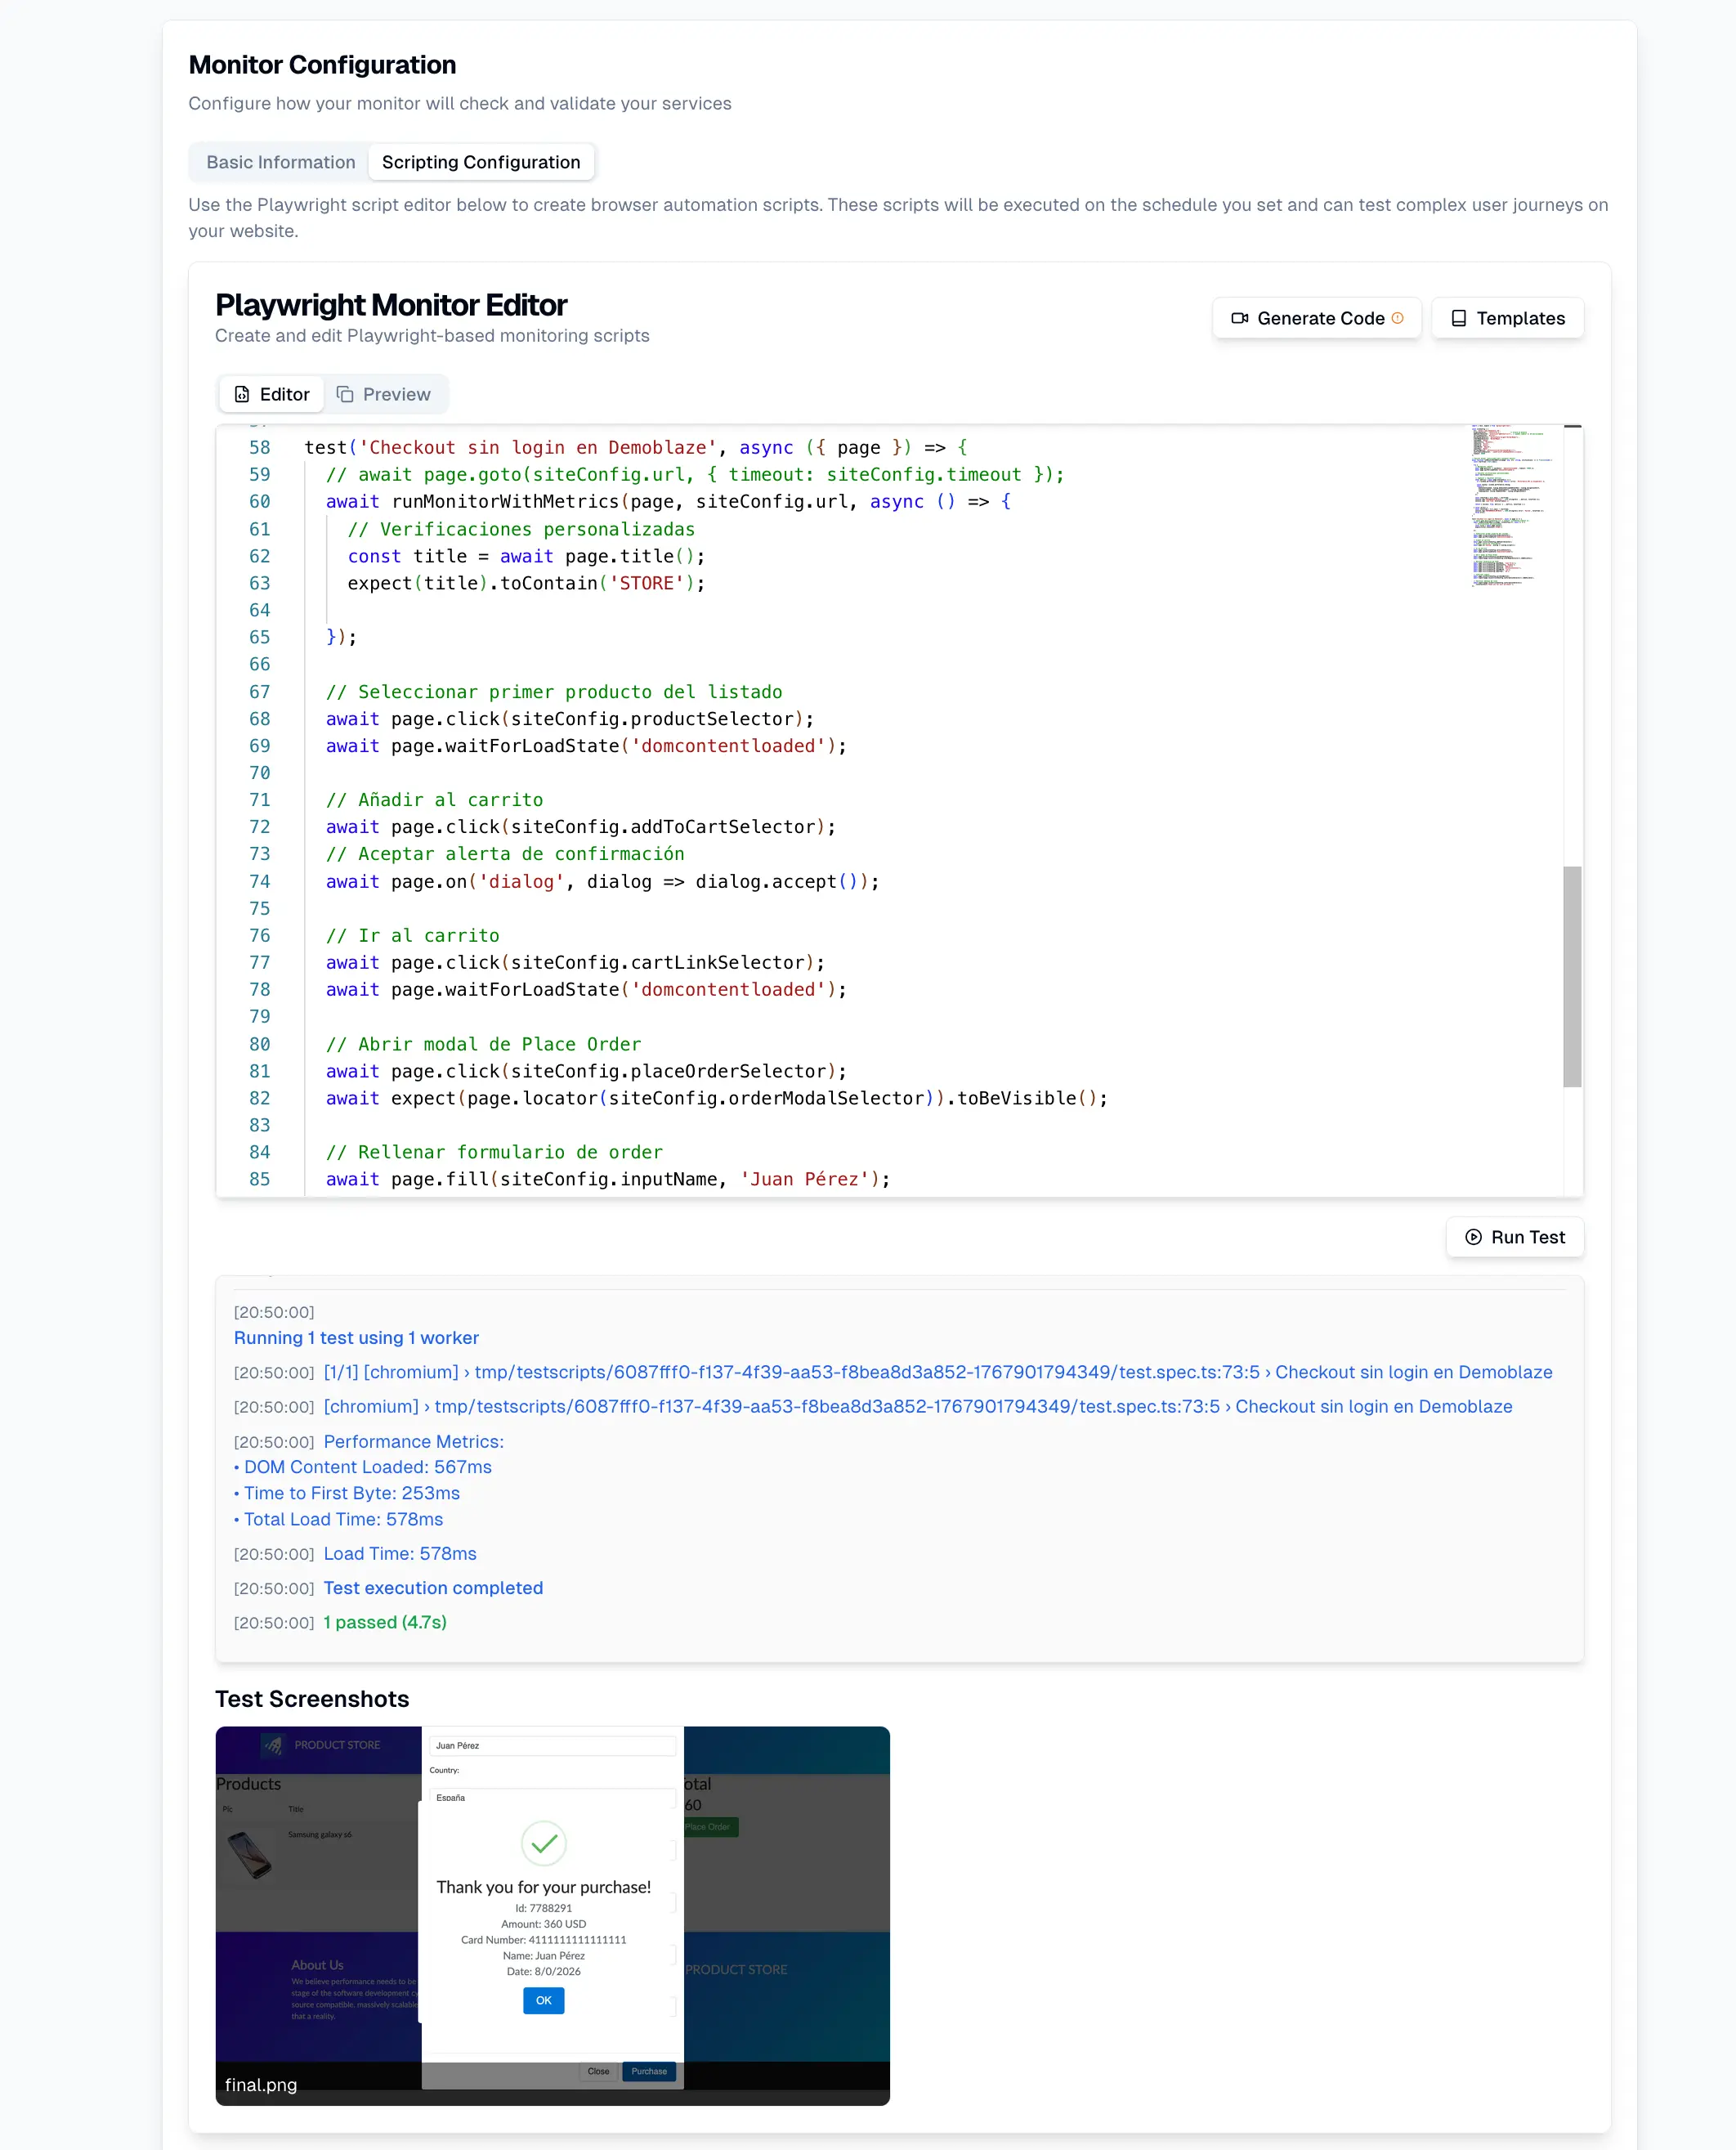1736x2150 pixels.
Task: Click the code editor vertical scrollbar thumb
Action: click(x=1572, y=975)
